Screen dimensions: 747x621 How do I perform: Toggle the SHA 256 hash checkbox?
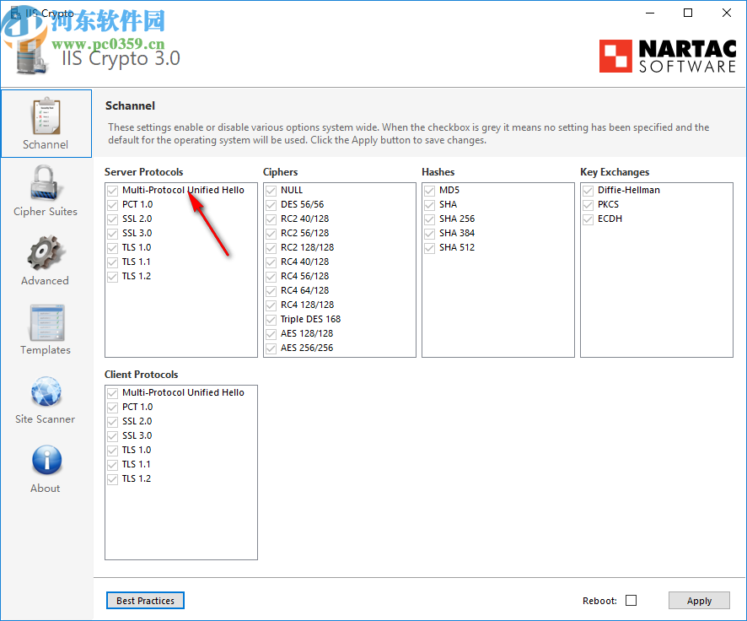click(430, 219)
